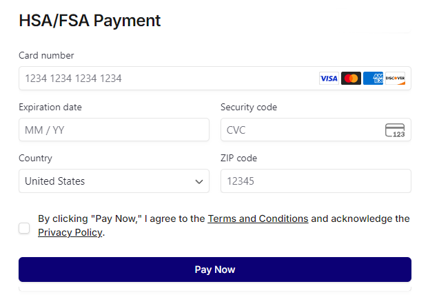
Task: Click the "Security code" label text
Action: pos(249,107)
